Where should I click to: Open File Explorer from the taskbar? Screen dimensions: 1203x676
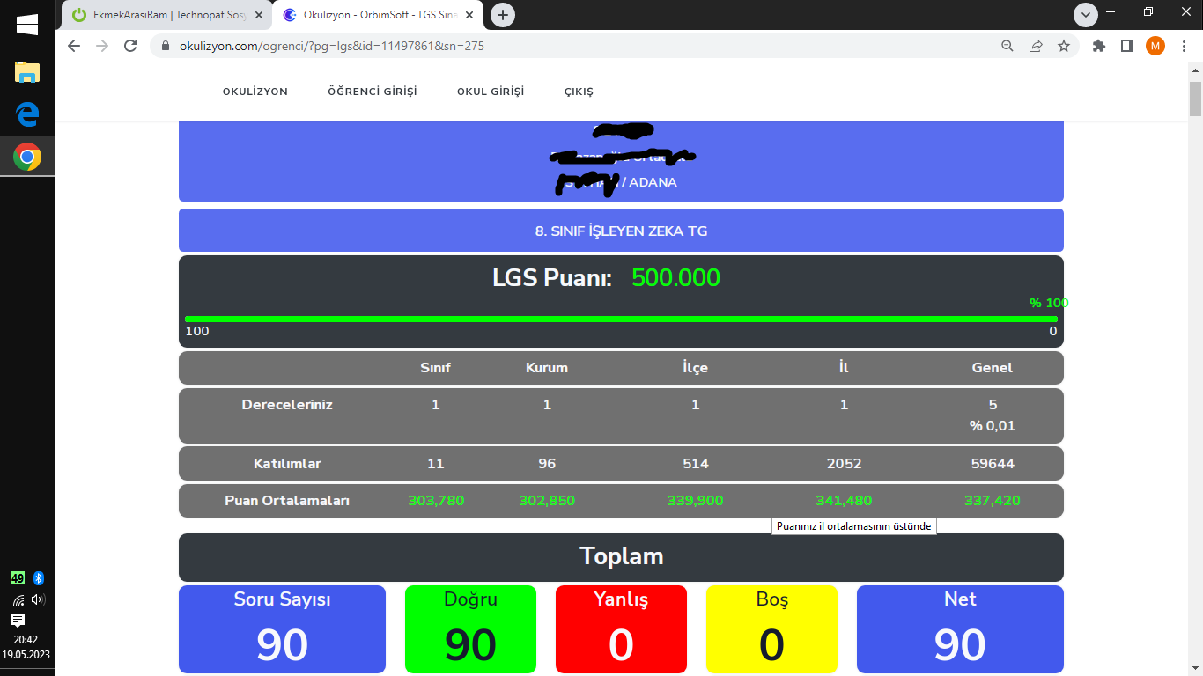tap(27, 72)
